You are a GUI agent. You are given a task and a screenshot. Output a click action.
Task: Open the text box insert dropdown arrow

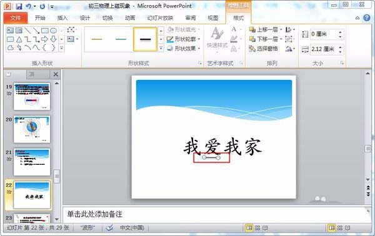(77, 39)
